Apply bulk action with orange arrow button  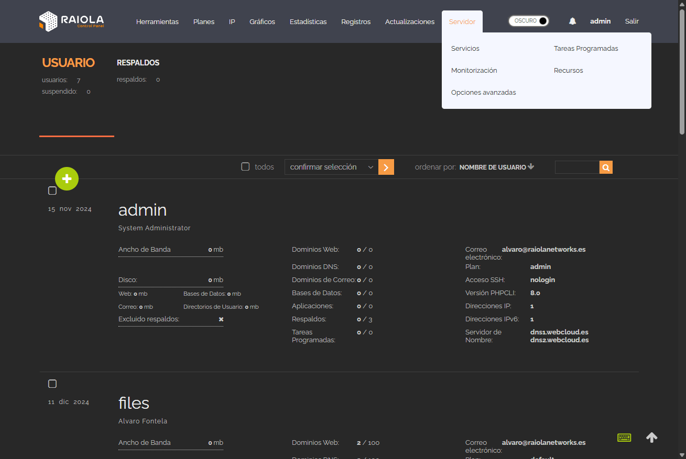point(386,167)
